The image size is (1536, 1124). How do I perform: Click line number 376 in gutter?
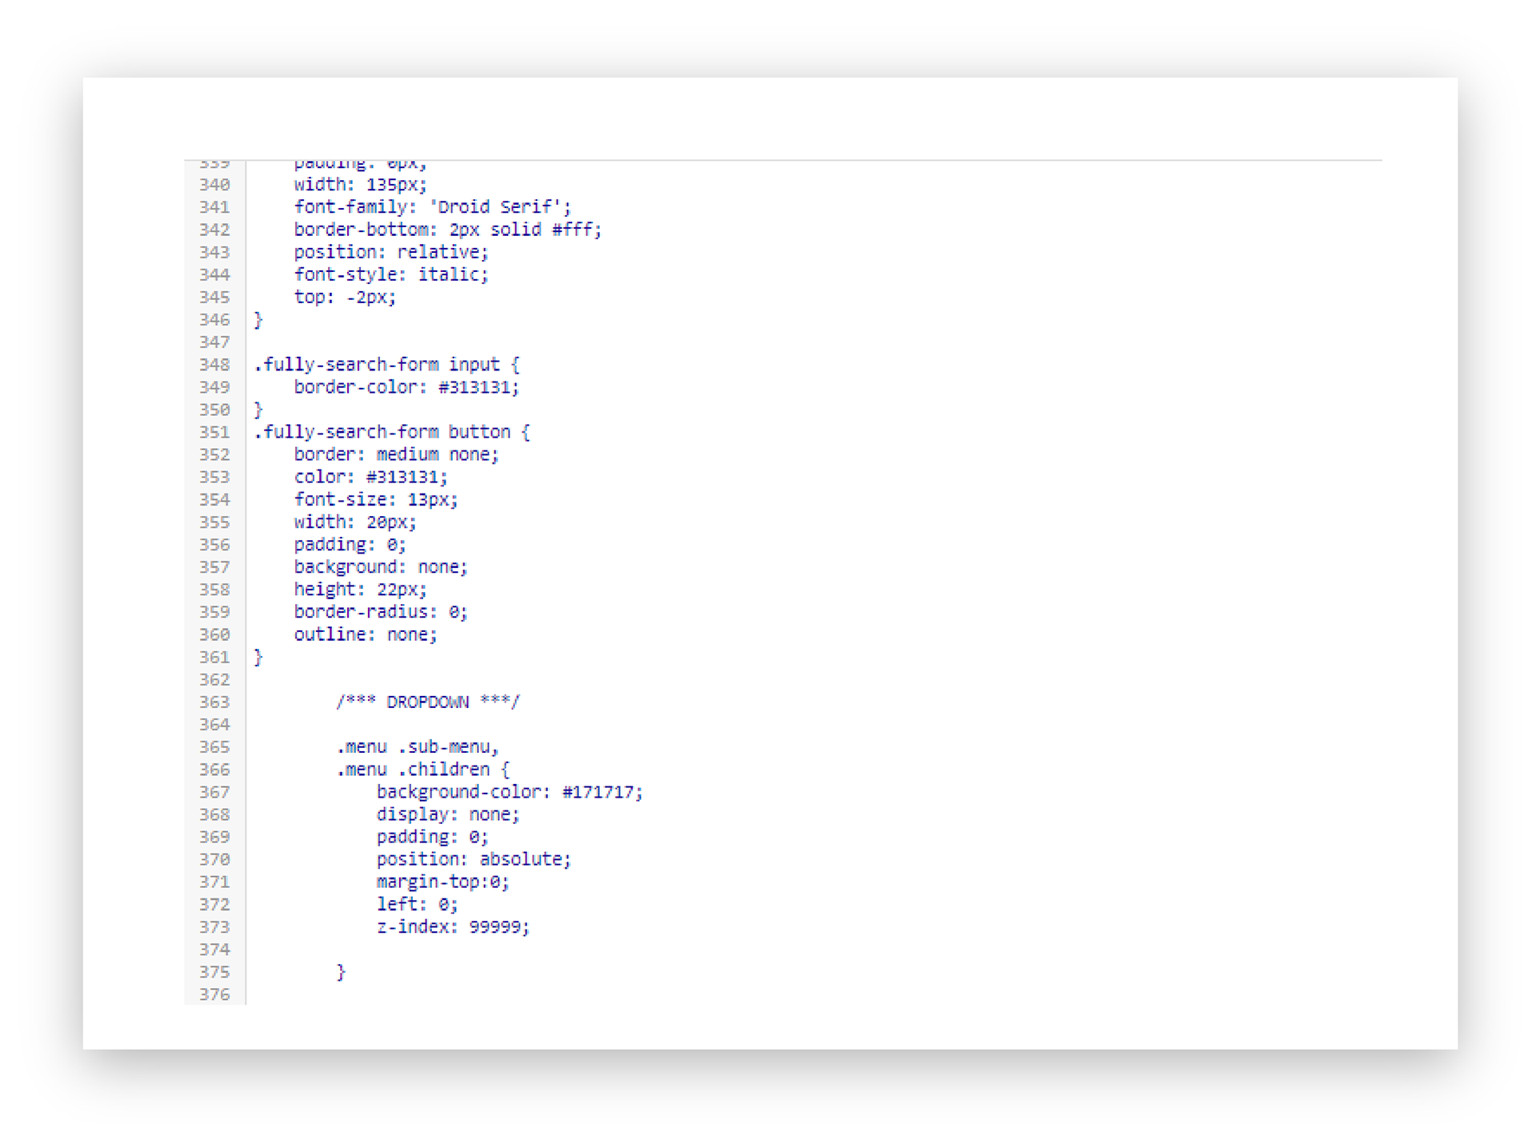pyautogui.click(x=214, y=994)
